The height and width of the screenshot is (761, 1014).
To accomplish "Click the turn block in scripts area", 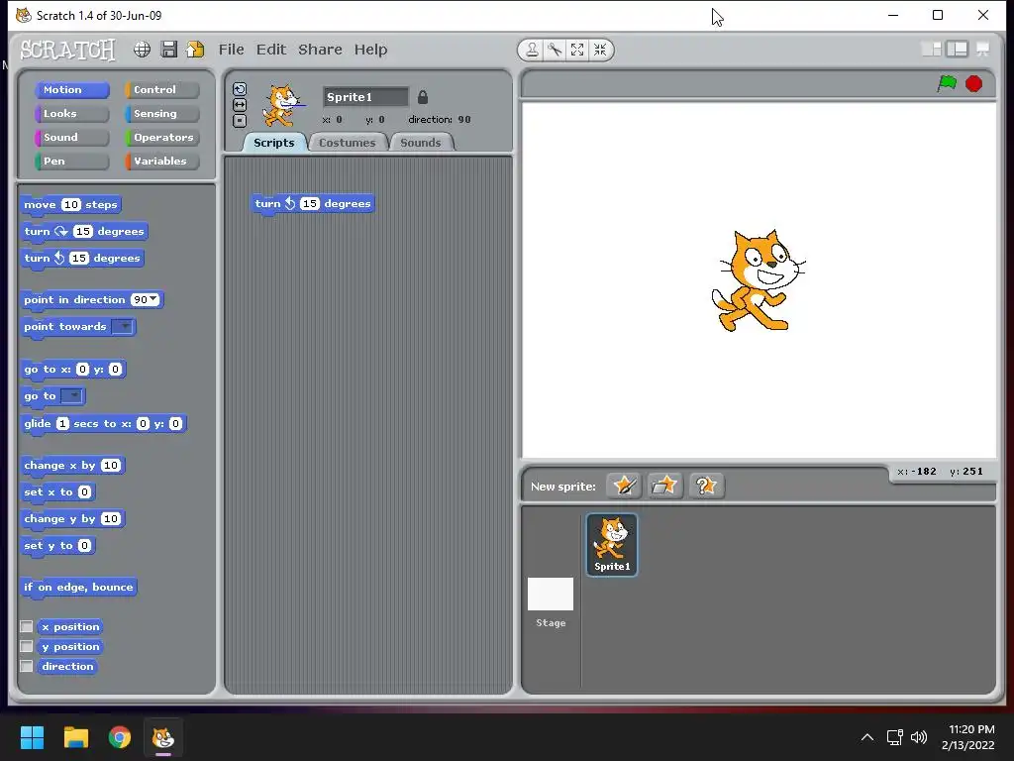I will point(312,204).
